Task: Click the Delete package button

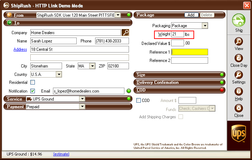Action: (207, 15)
